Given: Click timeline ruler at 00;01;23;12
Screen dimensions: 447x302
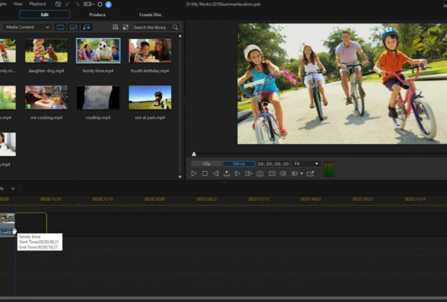Looking at the screenshot, I should [258, 199].
